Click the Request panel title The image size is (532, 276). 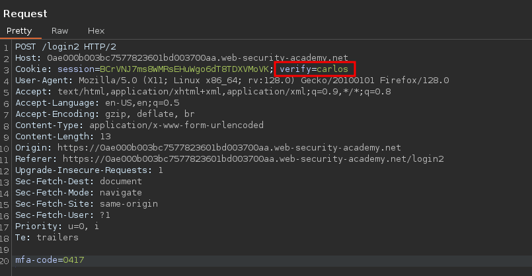click(x=25, y=13)
